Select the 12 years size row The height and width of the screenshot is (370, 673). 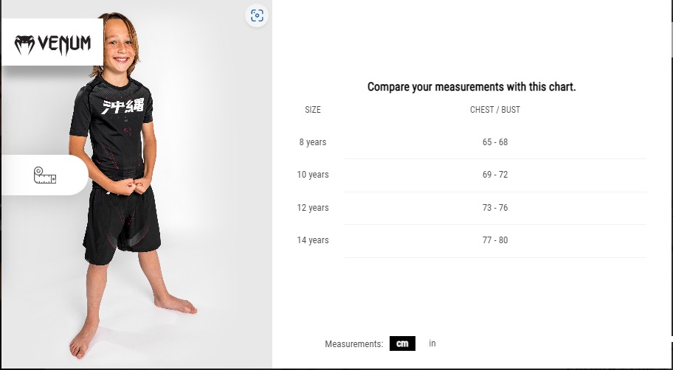(472, 208)
